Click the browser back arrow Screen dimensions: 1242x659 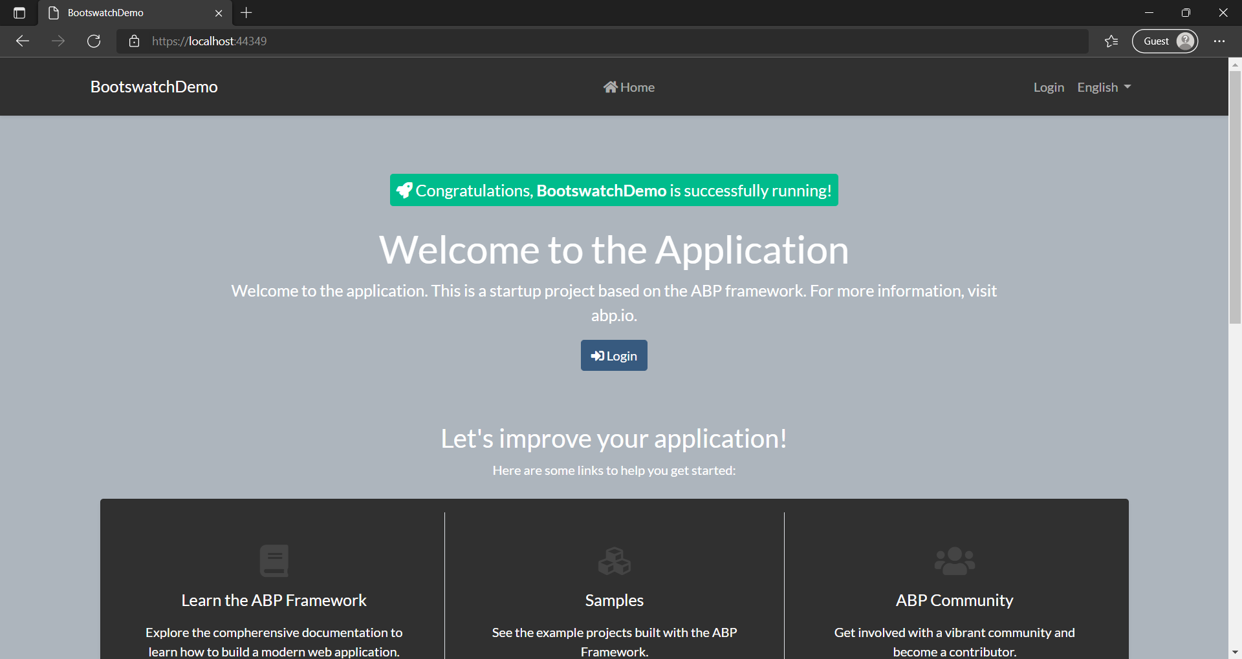pos(23,41)
